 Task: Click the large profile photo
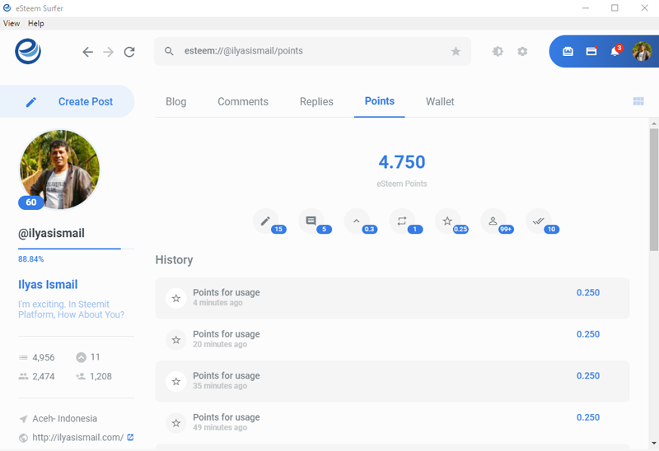(59, 170)
